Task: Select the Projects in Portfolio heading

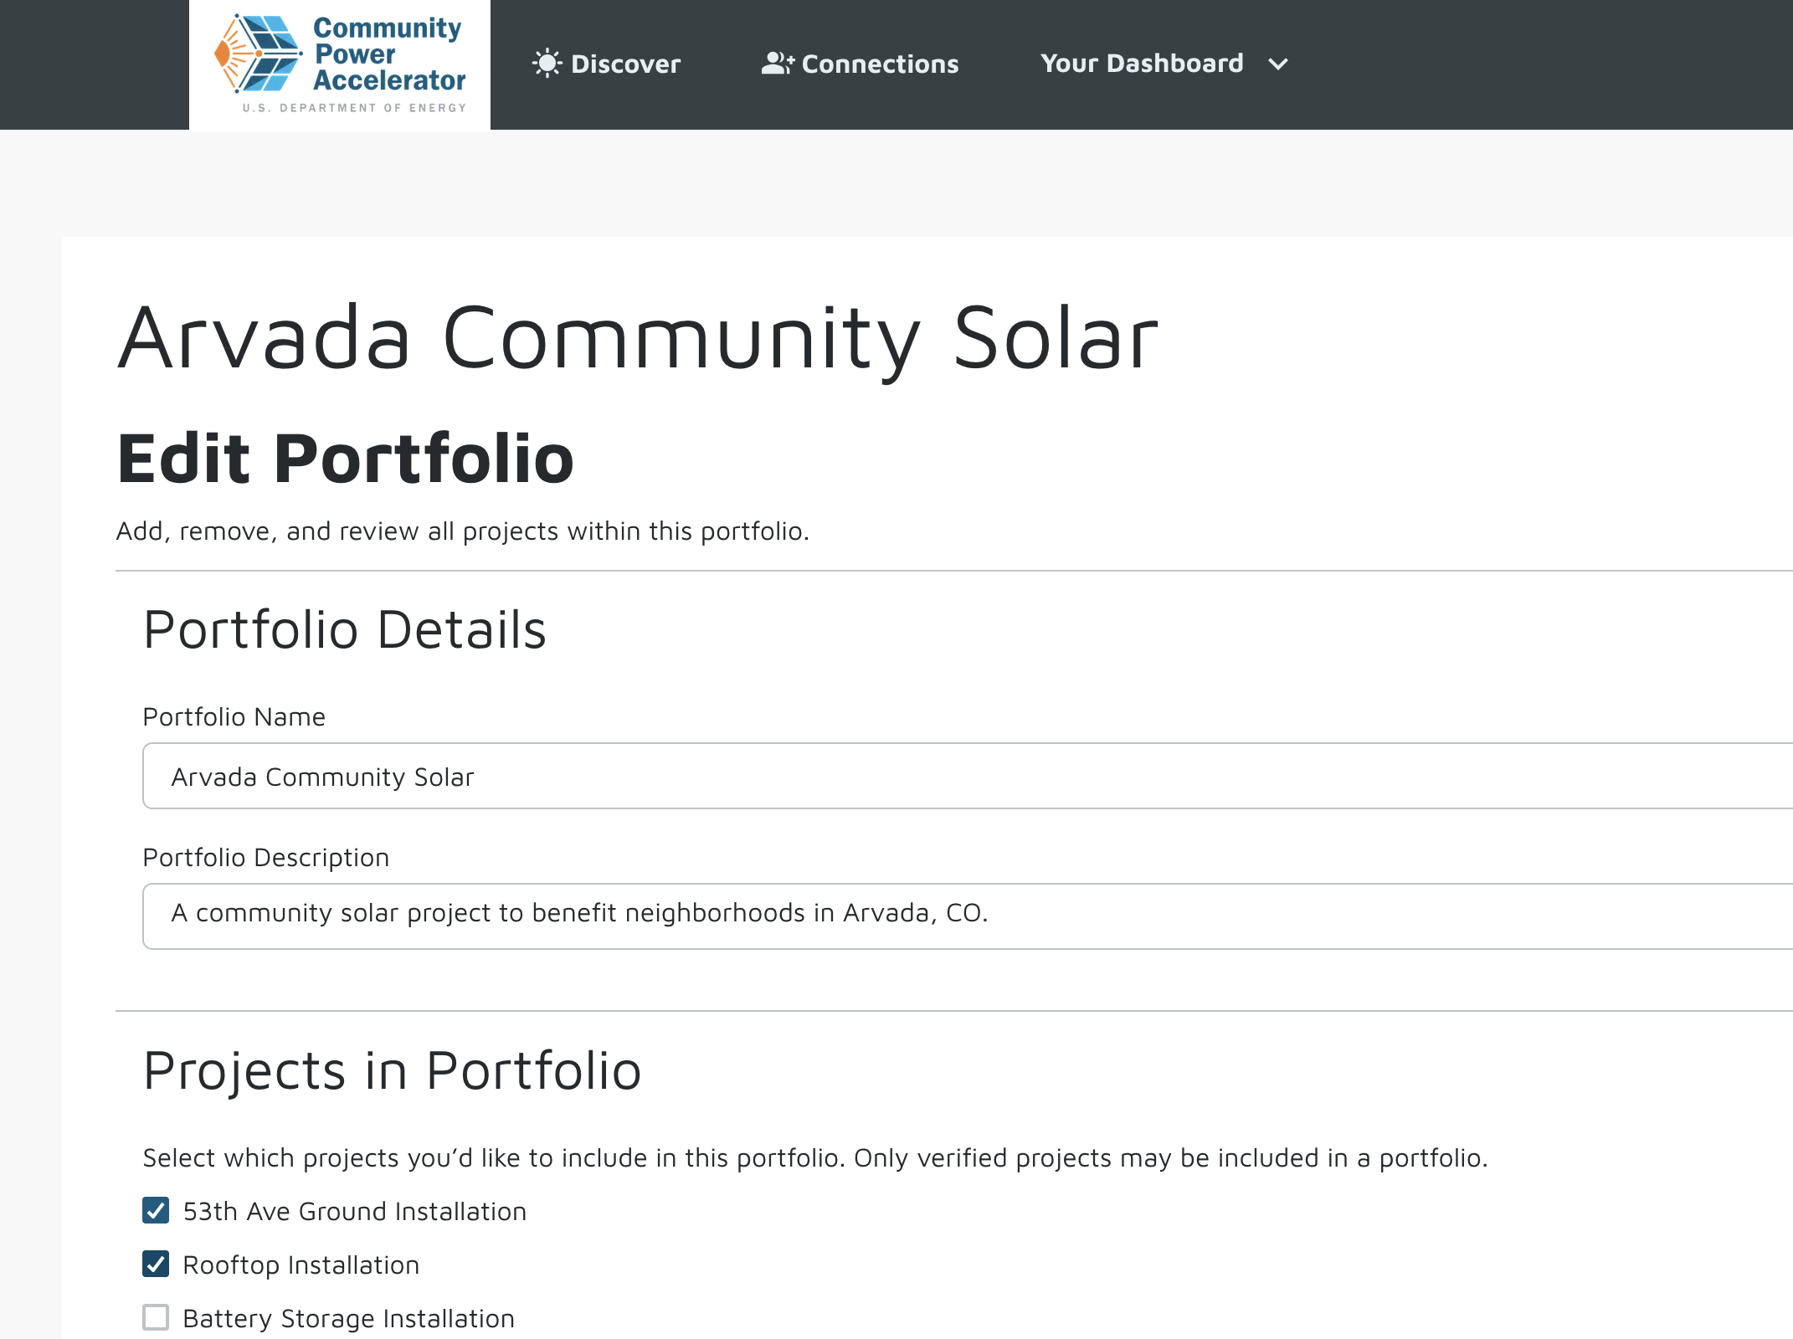Action: [392, 1070]
